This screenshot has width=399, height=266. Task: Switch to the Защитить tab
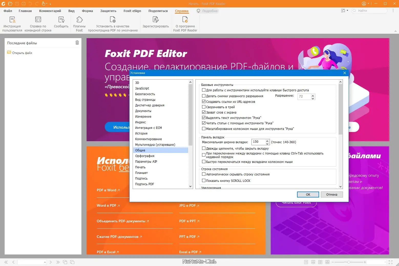click(108, 11)
